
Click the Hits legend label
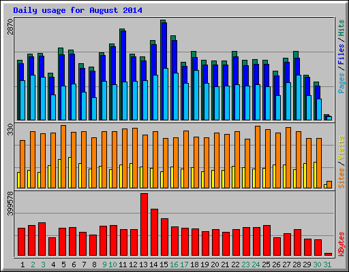coord(342,28)
